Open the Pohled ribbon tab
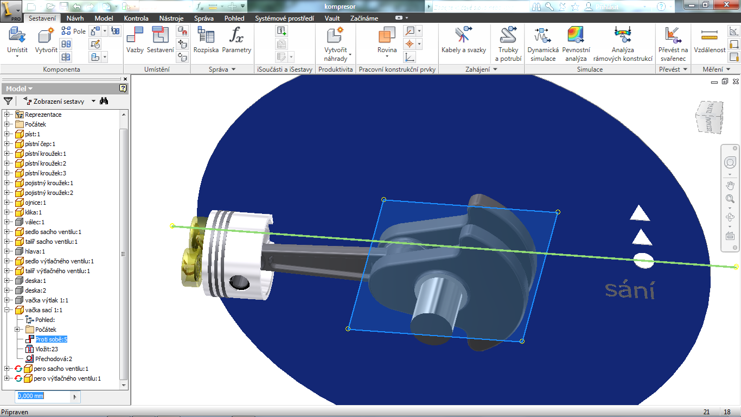The image size is (741, 417). (234, 18)
